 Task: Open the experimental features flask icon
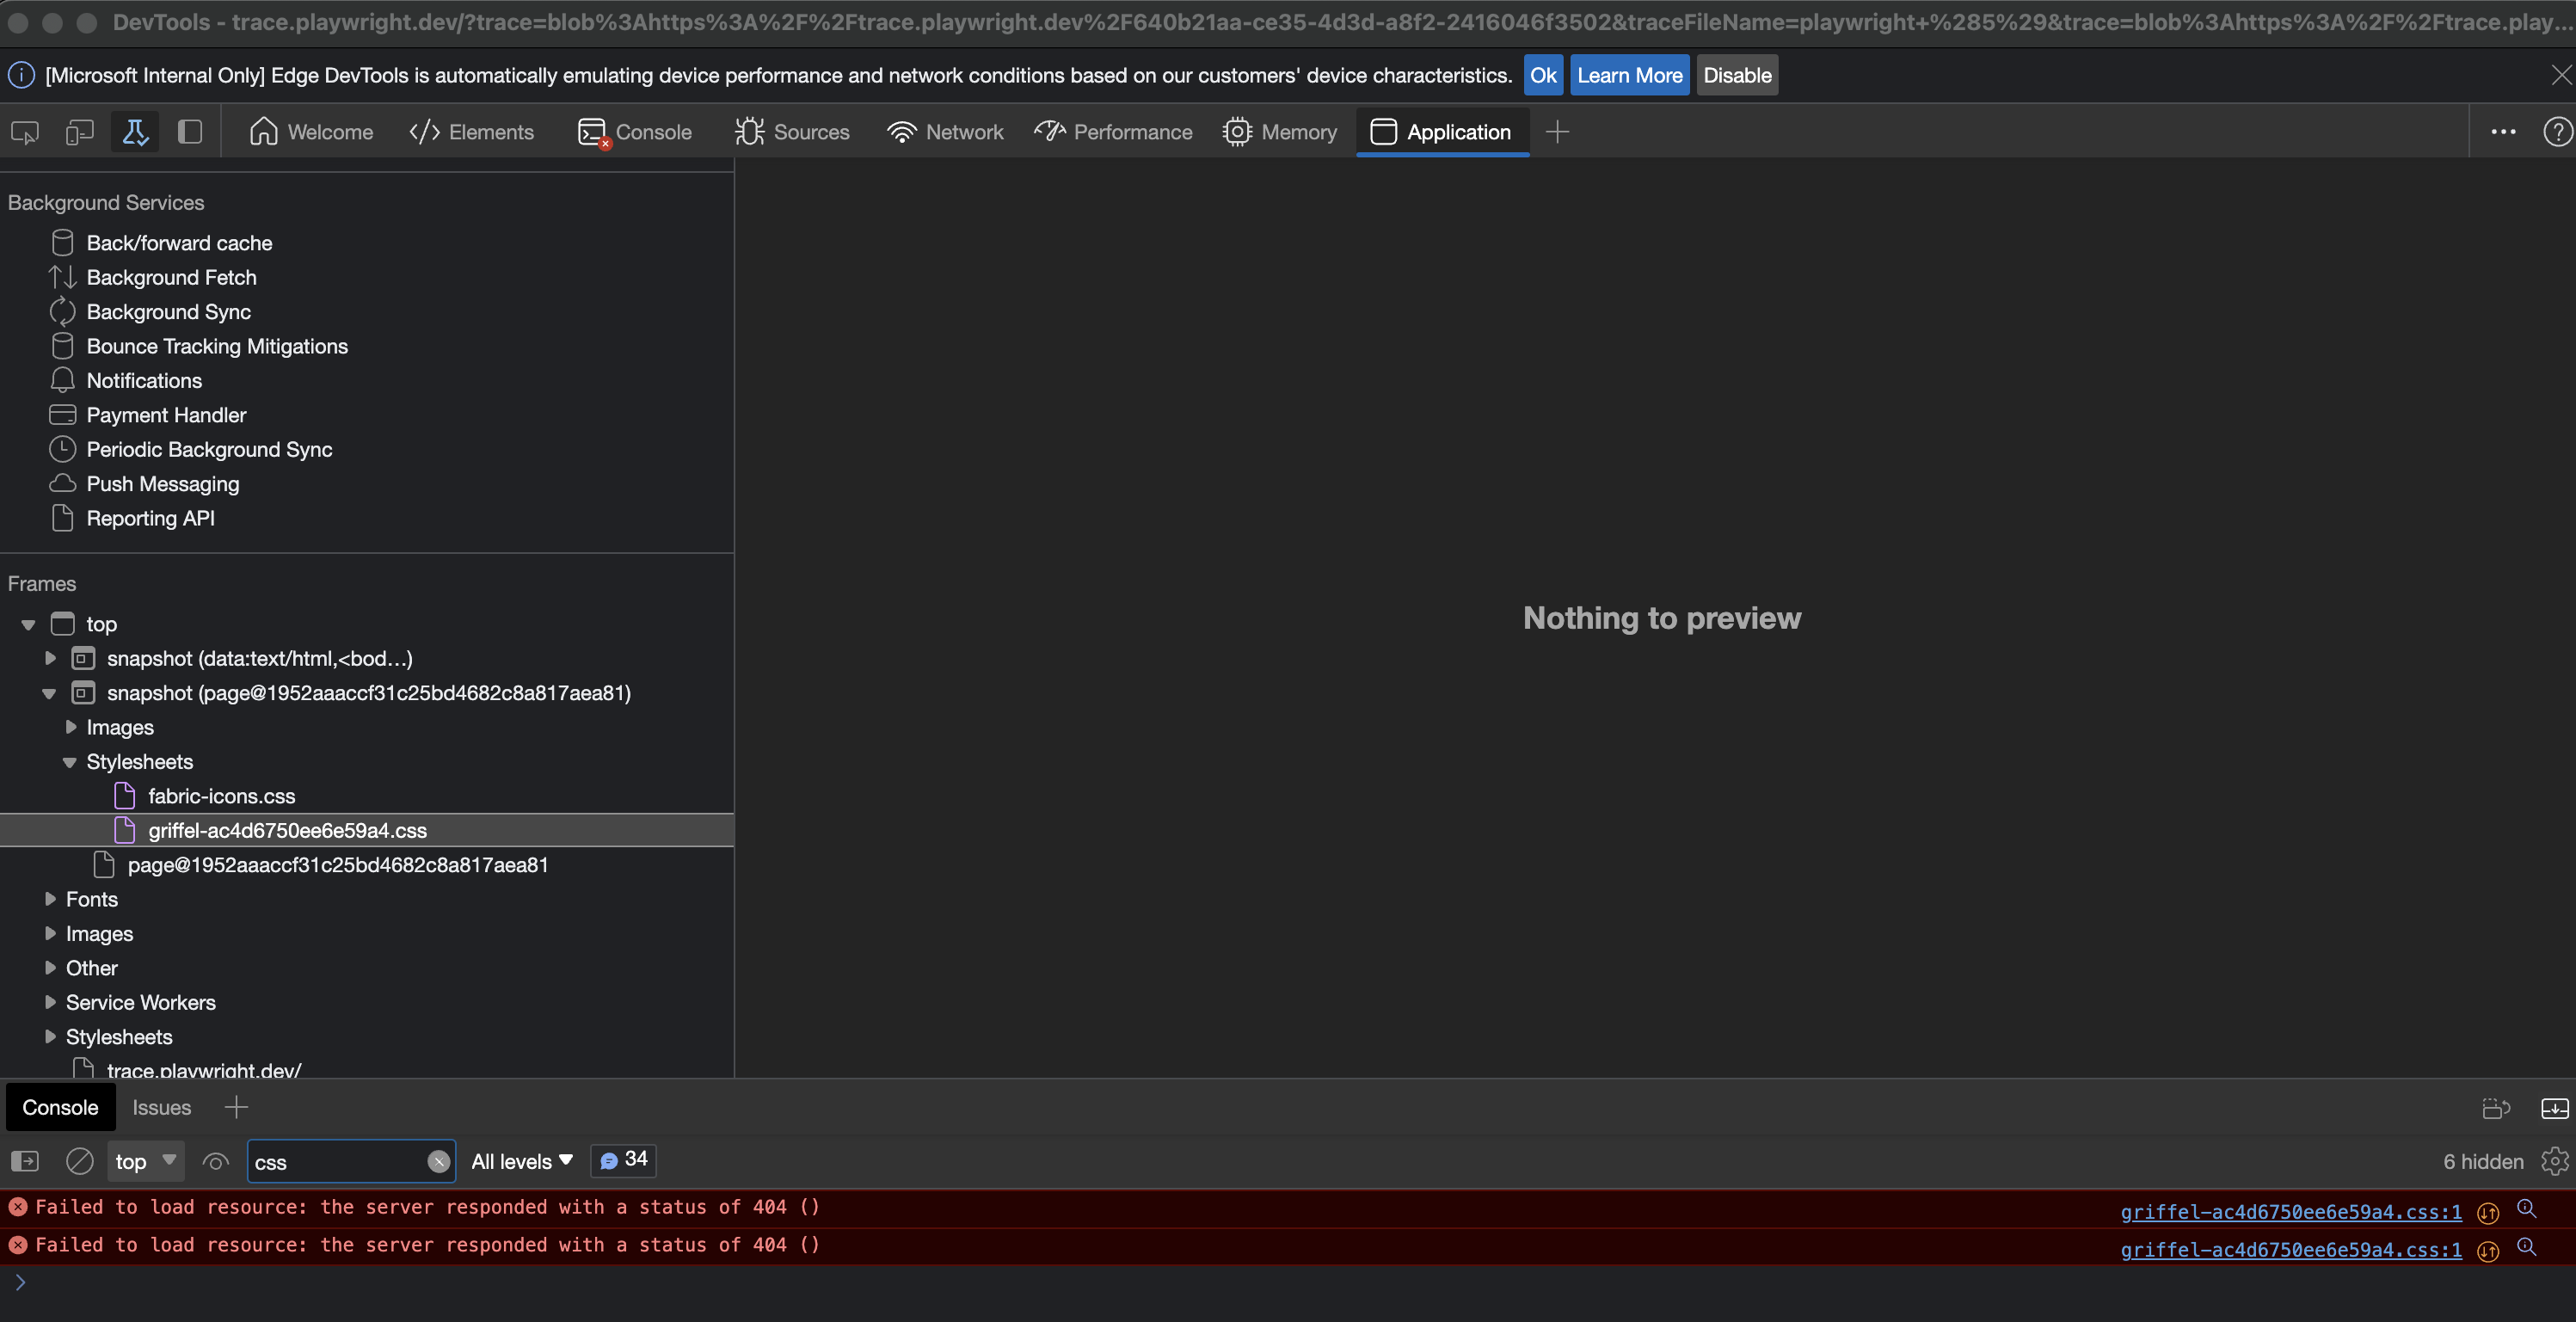pyautogui.click(x=135, y=131)
